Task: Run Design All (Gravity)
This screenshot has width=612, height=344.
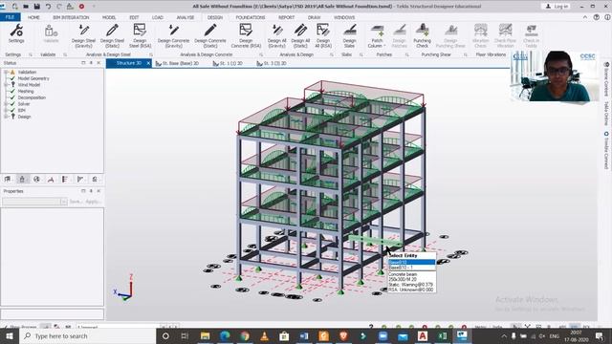Action: 276,35
